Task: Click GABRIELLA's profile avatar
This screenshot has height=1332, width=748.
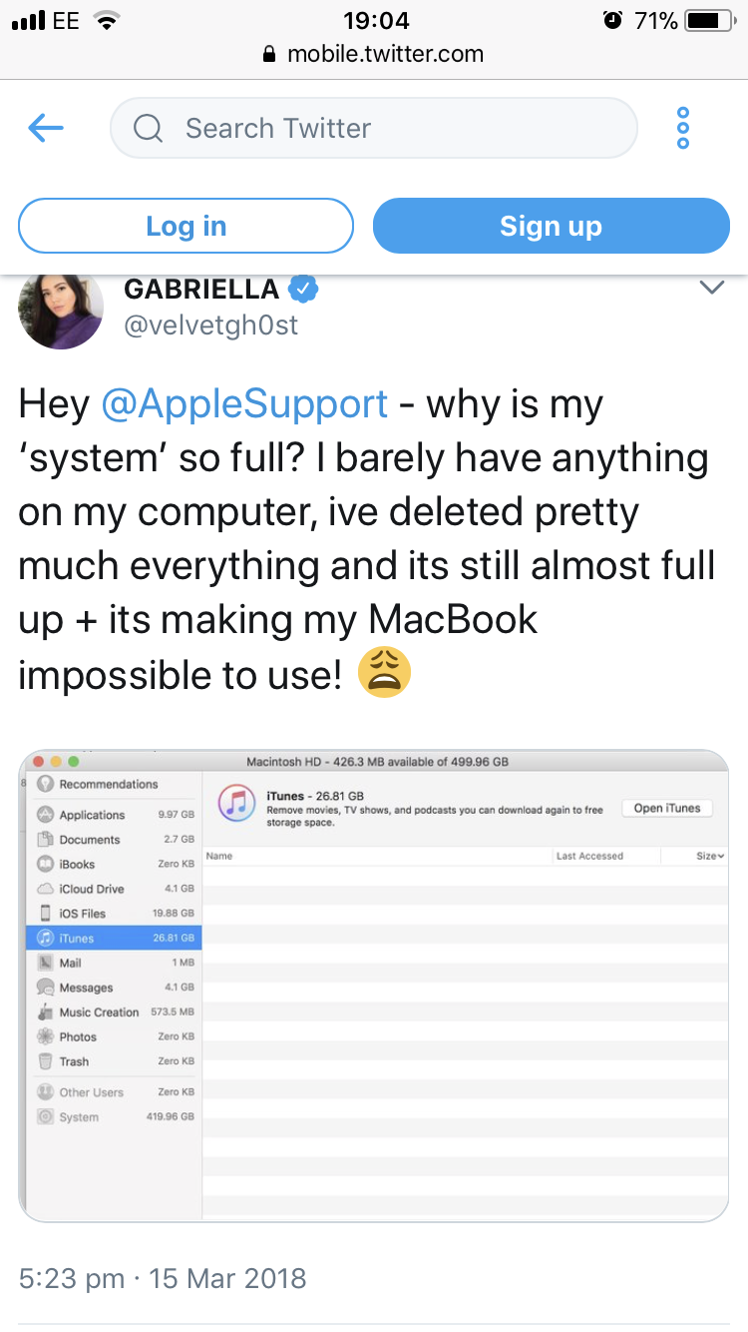Action: tap(61, 308)
